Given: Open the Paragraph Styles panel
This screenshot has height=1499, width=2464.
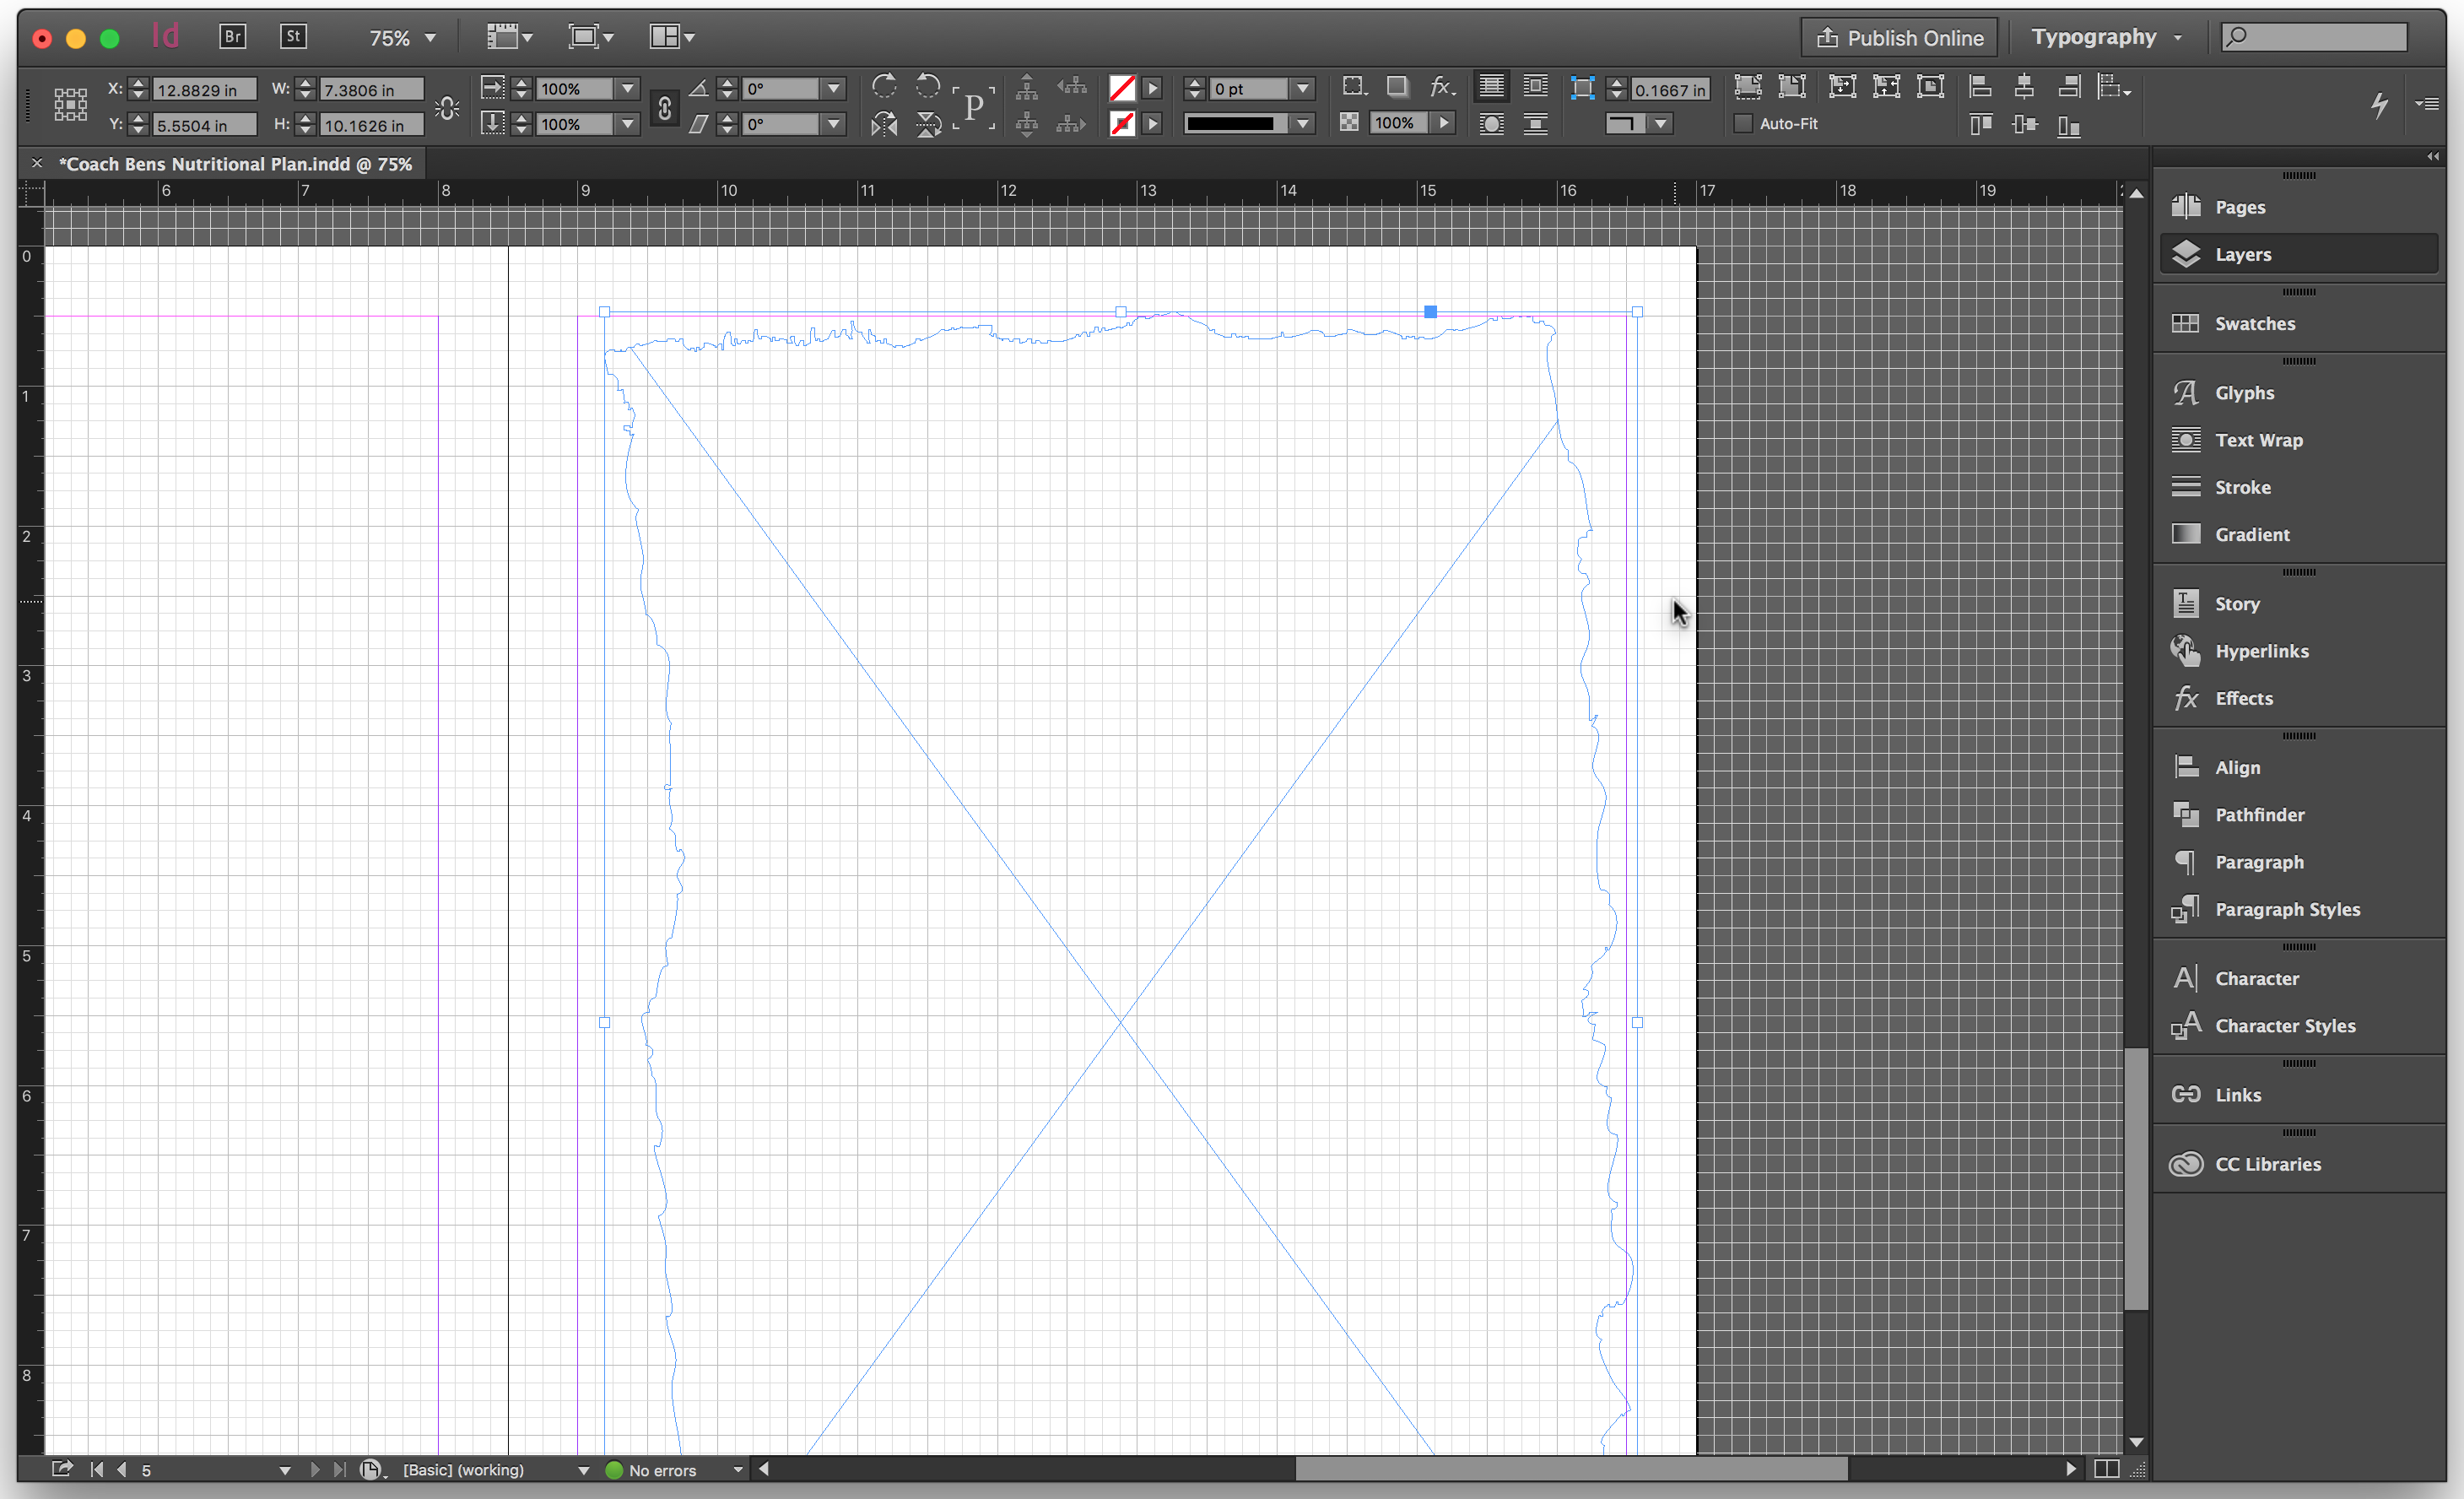Looking at the screenshot, I should pos(2284,909).
